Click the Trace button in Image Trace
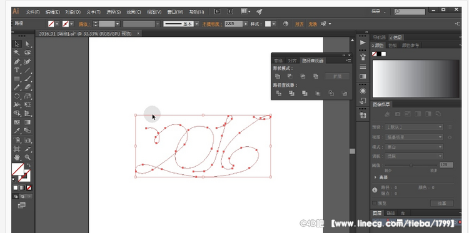Screen dimensions: 469x233 tap(441, 204)
